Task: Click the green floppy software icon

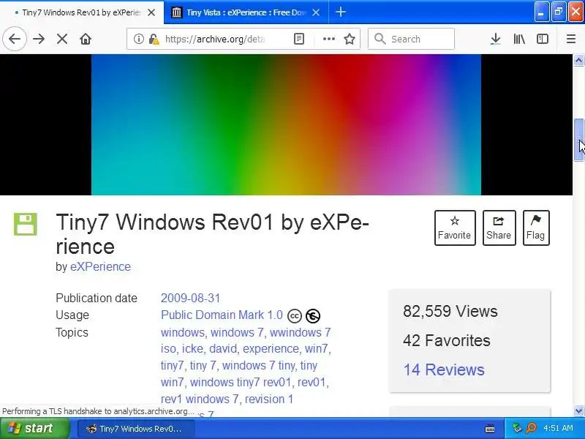Action: click(x=26, y=225)
